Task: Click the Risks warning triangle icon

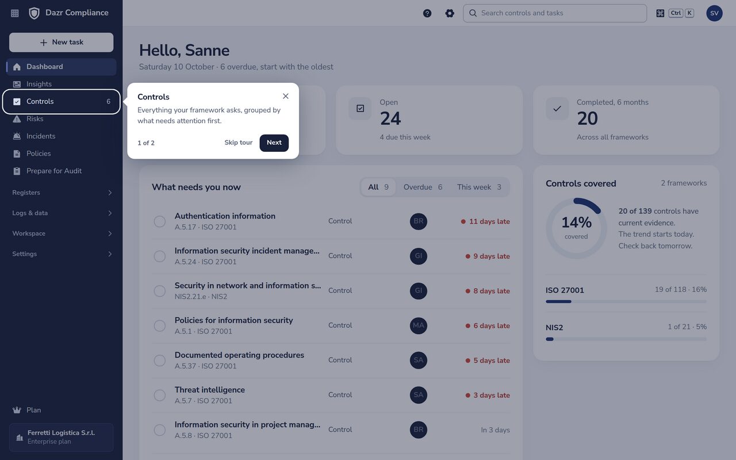Action: 17,119
